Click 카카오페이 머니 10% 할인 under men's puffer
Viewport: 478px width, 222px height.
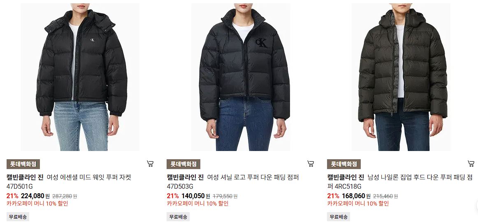(358, 204)
